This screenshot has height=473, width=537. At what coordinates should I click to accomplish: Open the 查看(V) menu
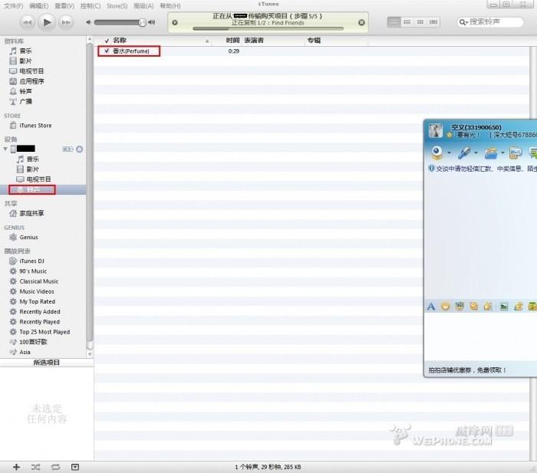click(x=64, y=6)
